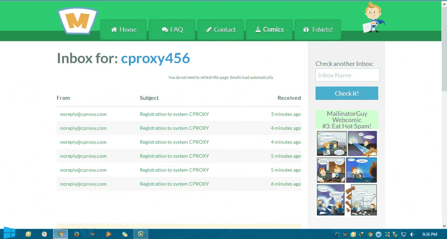Click the MailinatorGuy Webcomic title text
The height and width of the screenshot is (239, 447).
(x=347, y=120)
